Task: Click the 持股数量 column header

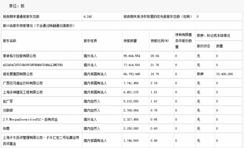Action: pos(130,41)
